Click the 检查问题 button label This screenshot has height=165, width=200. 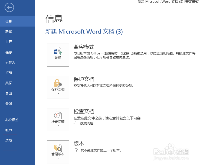58,122
